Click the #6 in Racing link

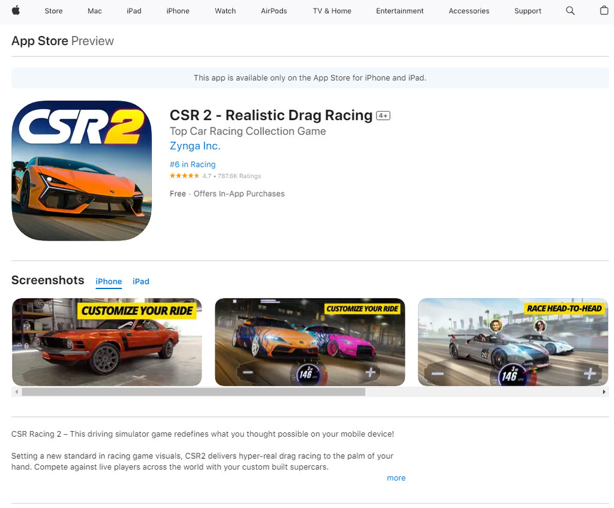[x=192, y=164]
